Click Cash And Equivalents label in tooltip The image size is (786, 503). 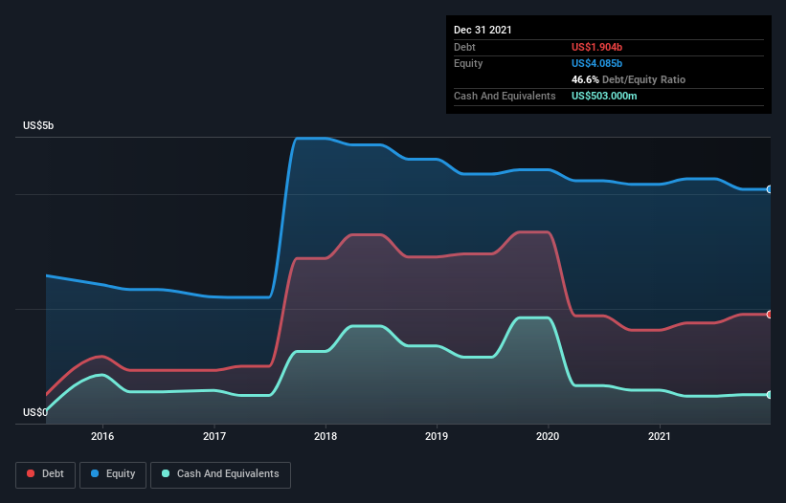[505, 96]
